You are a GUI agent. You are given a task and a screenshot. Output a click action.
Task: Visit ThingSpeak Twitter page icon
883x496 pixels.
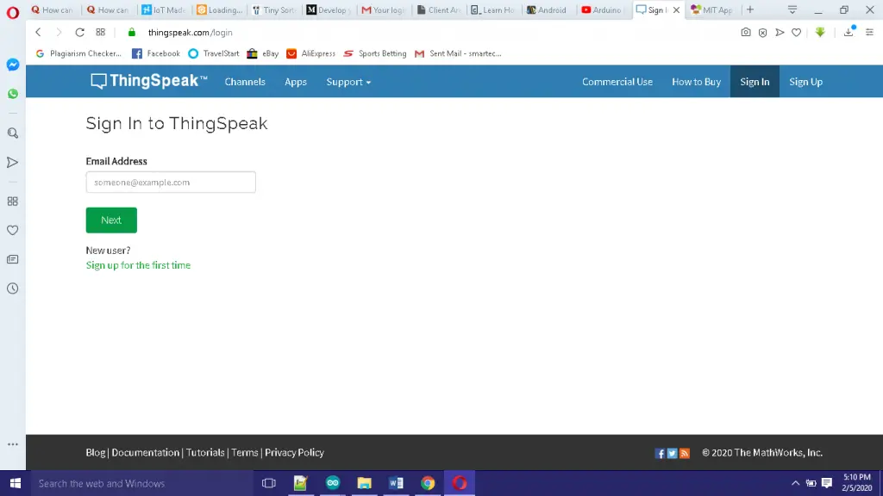(673, 453)
